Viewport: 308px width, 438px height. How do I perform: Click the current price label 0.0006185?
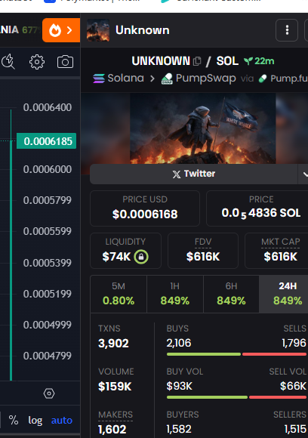(x=46, y=141)
